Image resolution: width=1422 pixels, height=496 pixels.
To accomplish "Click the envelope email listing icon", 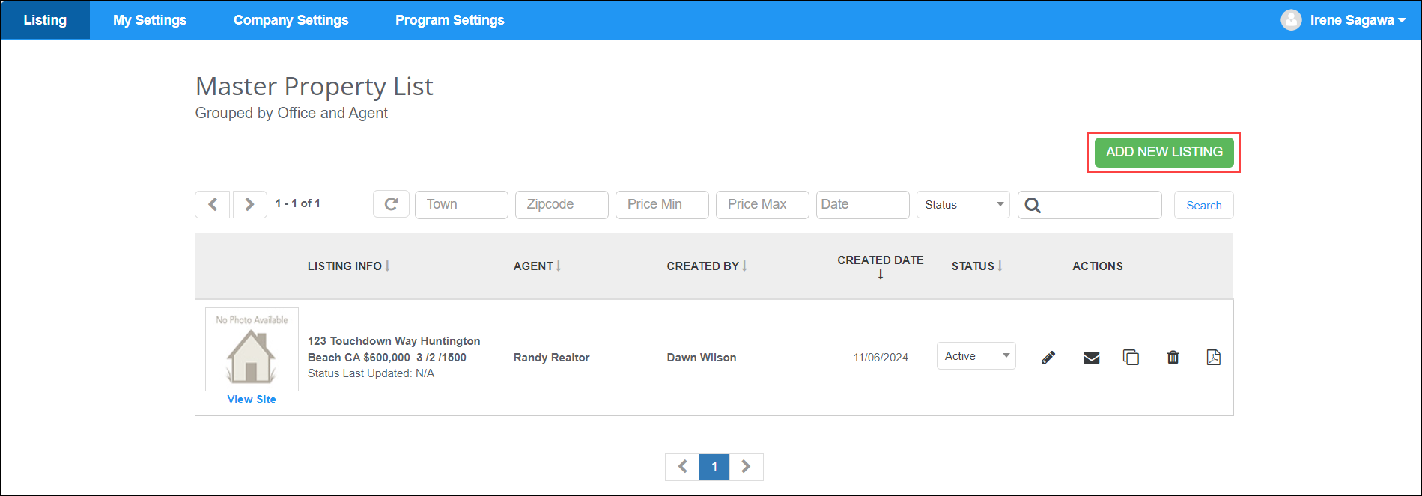I will pyautogui.click(x=1091, y=358).
